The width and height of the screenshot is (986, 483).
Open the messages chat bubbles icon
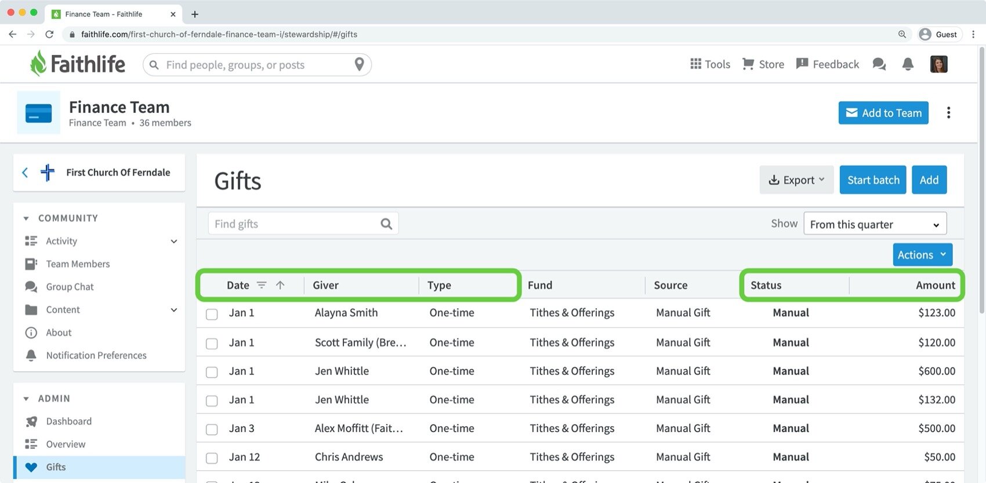pyautogui.click(x=879, y=64)
